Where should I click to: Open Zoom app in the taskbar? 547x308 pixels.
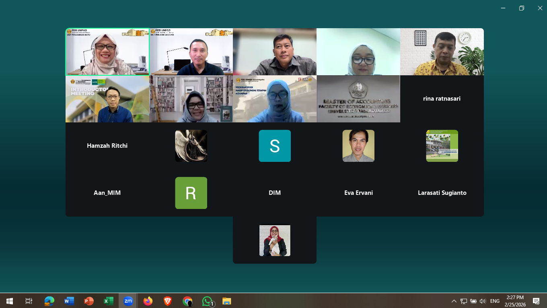(x=128, y=301)
